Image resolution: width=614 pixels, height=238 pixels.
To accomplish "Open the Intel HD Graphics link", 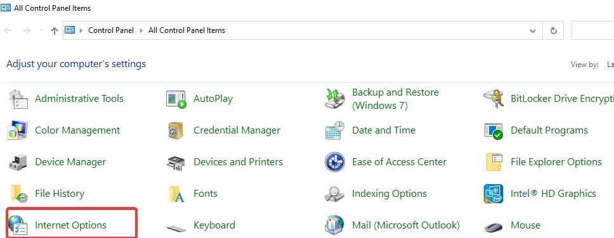I will click(x=553, y=194).
